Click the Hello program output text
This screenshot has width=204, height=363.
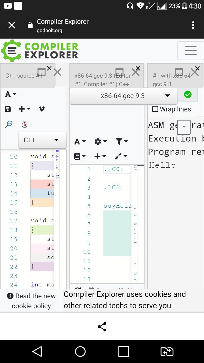coord(163,165)
